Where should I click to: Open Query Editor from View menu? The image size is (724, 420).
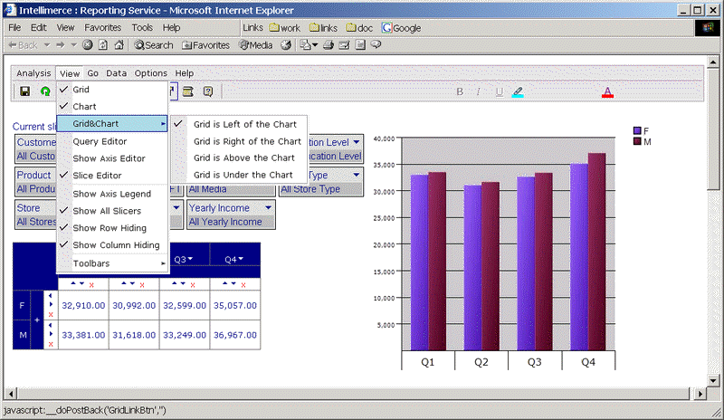[112, 141]
